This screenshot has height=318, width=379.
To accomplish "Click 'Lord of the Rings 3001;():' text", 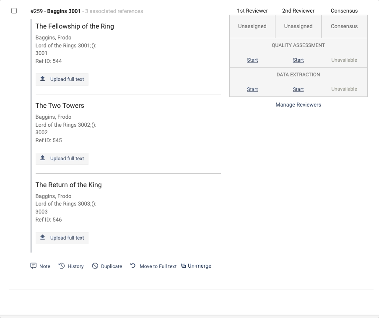I will tap(66, 45).
